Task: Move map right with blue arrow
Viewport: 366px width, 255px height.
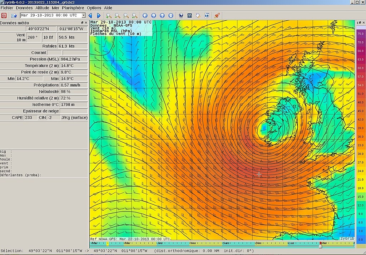Action: point(154,16)
